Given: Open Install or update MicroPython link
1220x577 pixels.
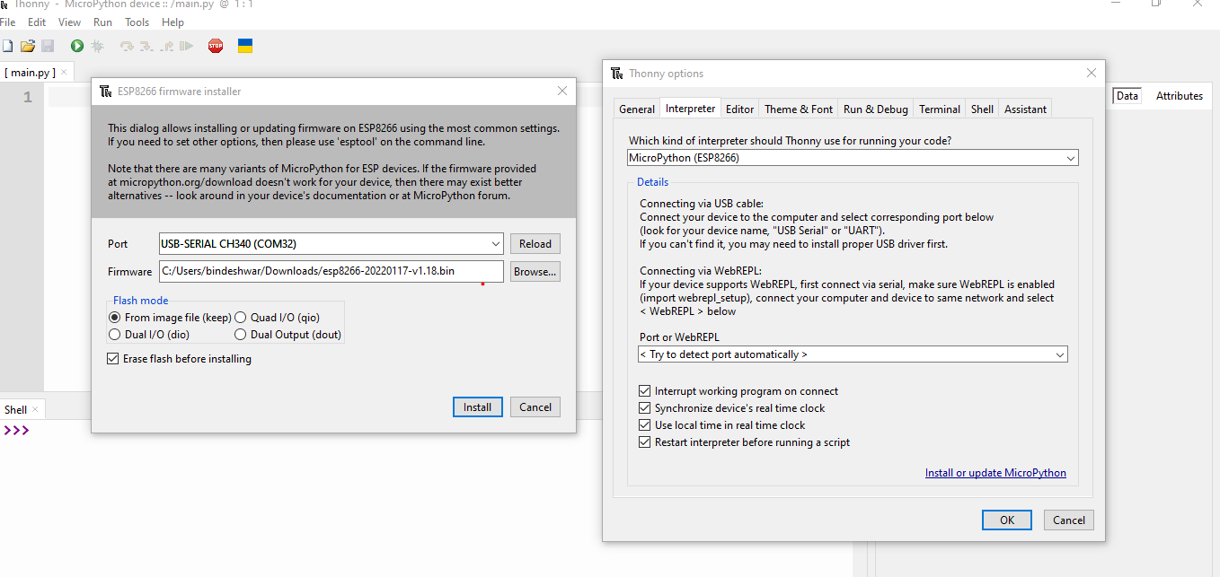Looking at the screenshot, I should [995, 473].
